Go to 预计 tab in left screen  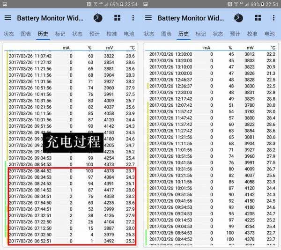95,34
